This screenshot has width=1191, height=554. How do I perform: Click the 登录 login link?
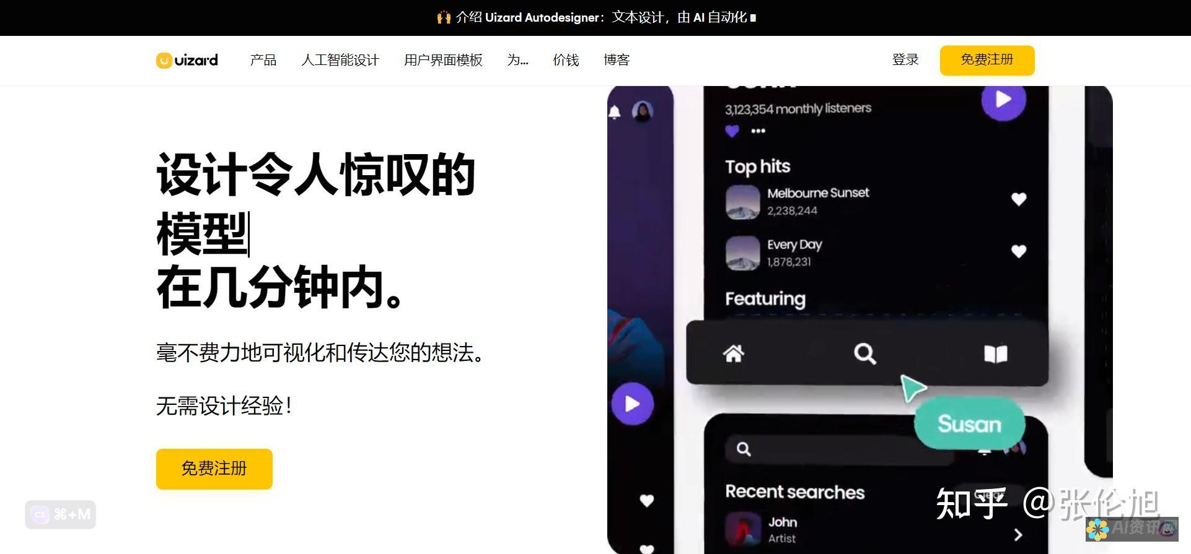905,60
